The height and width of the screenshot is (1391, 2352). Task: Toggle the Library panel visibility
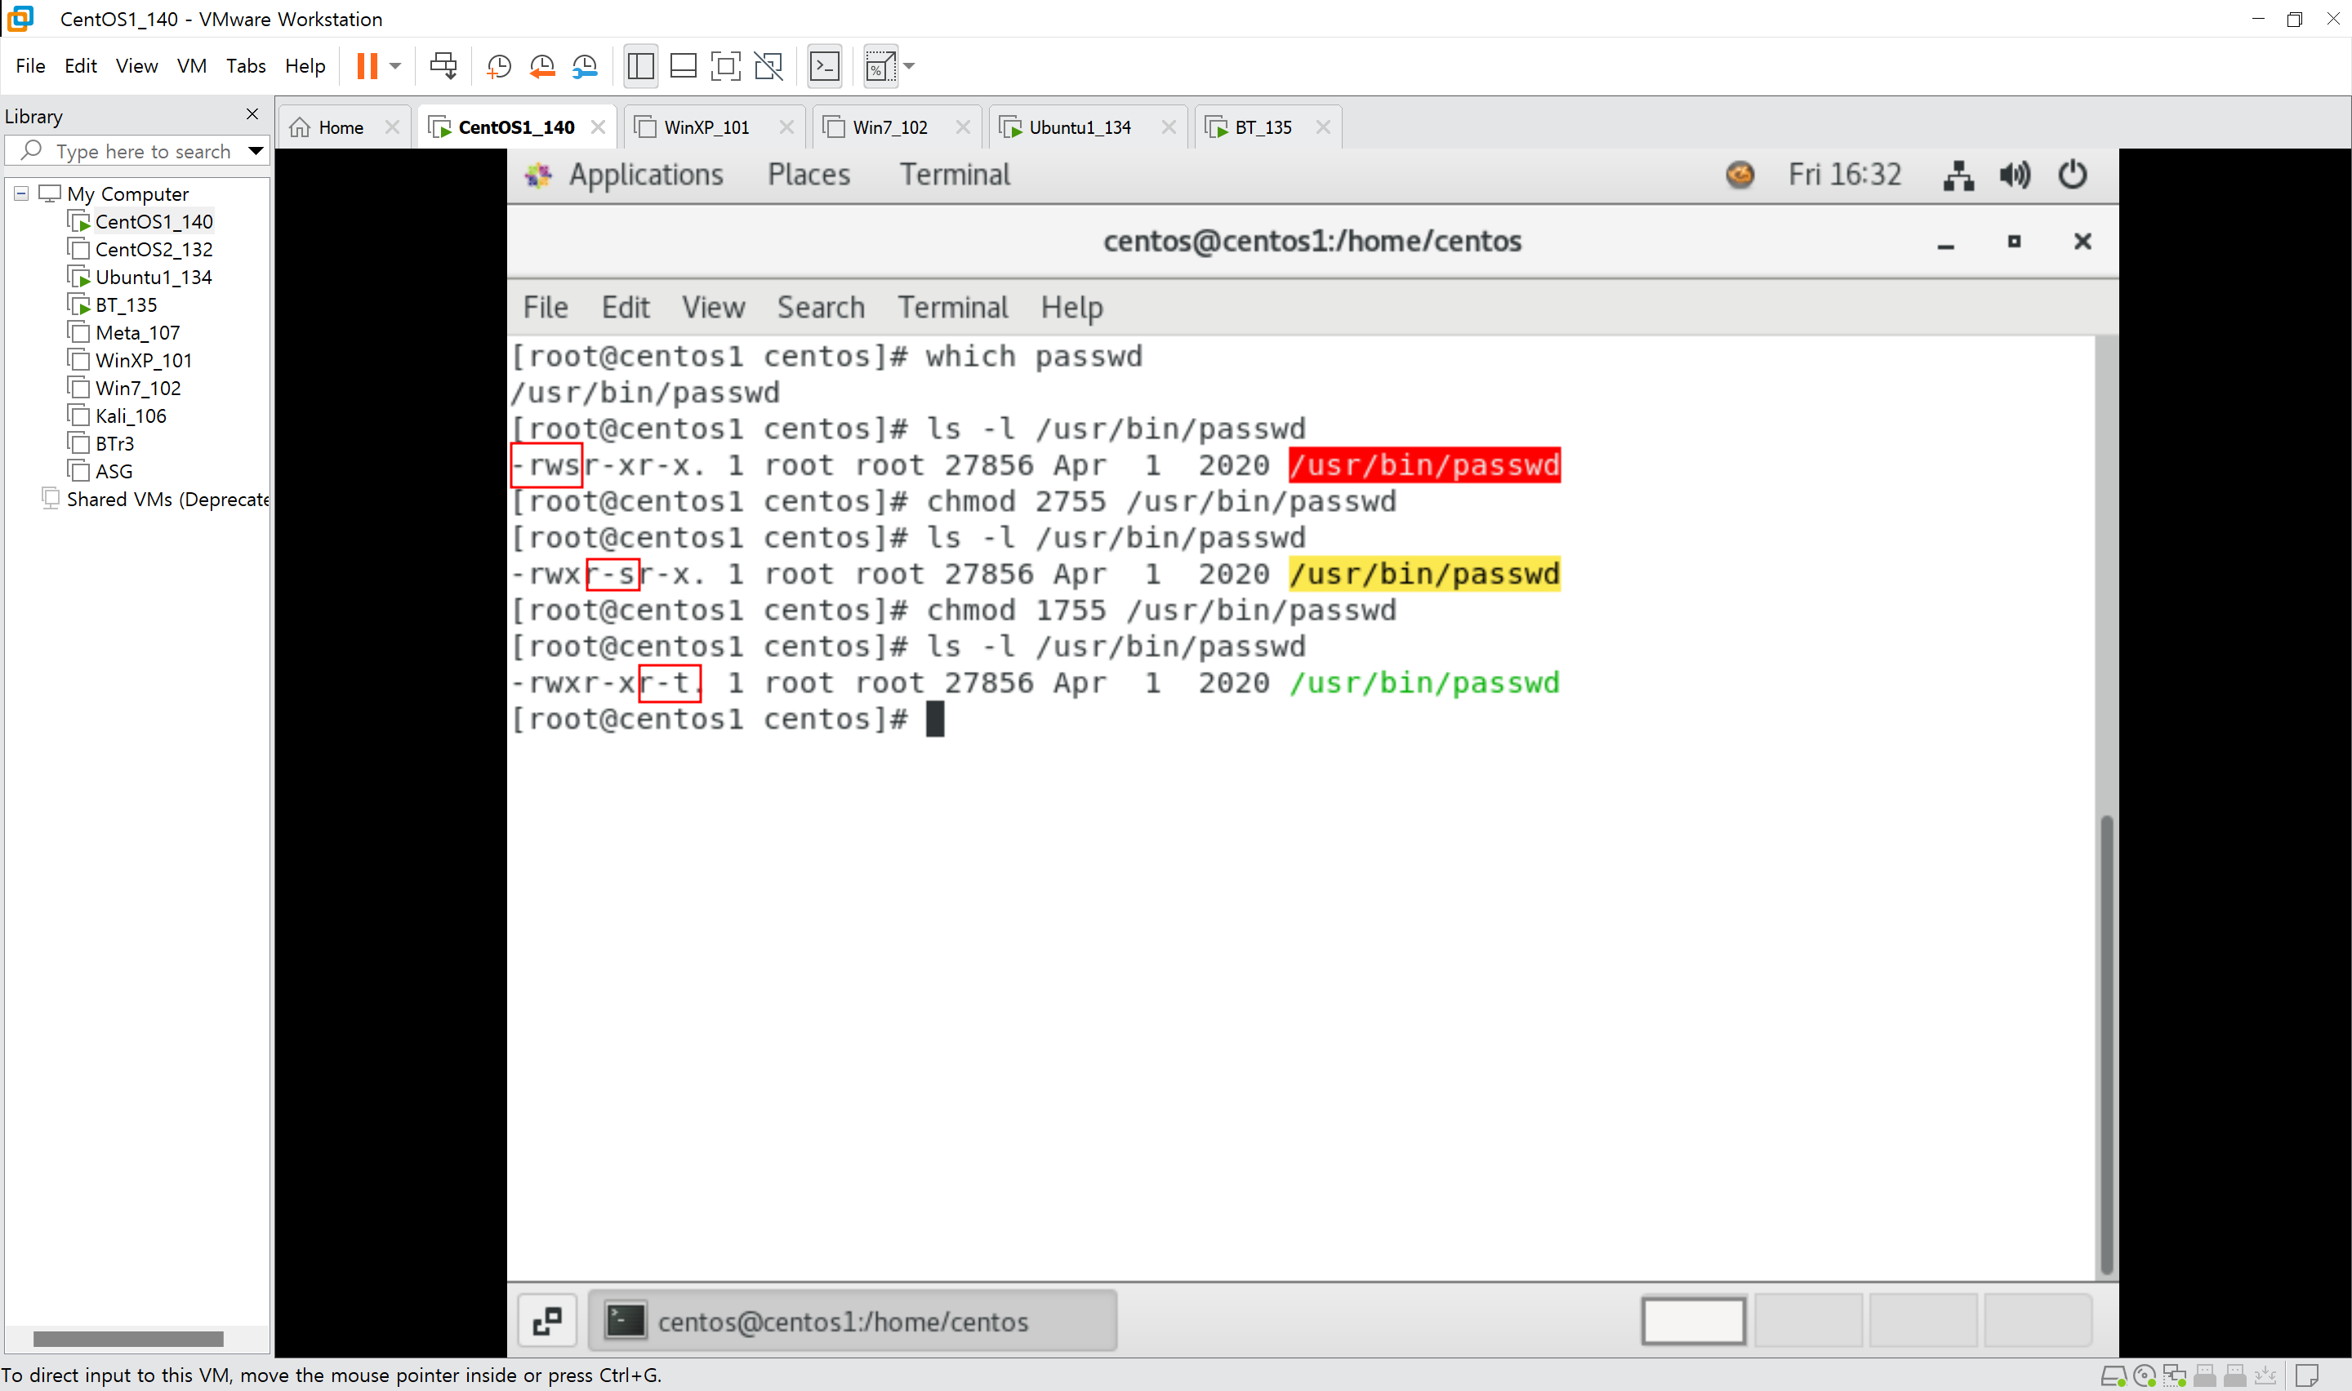(x=640, y=65)
